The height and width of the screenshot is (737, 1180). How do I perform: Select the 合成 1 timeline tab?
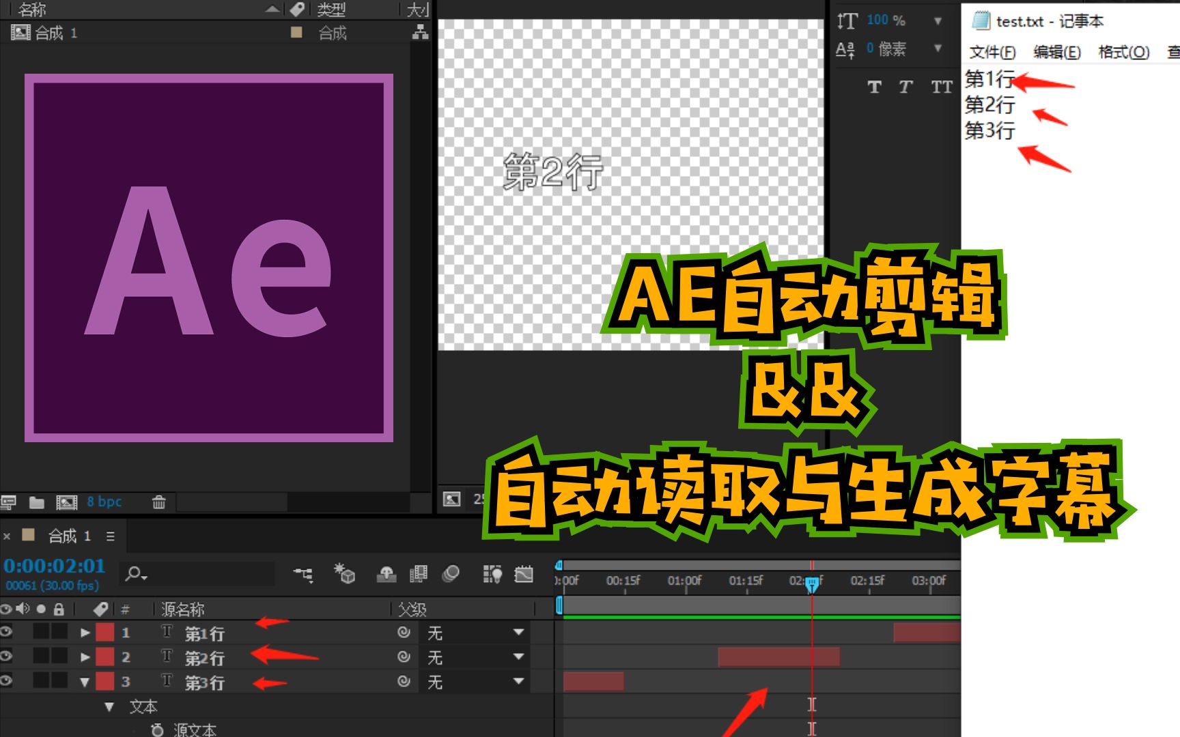[x=69, y=536]
